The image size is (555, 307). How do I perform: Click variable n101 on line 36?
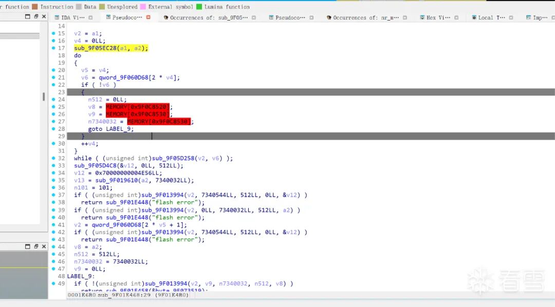coord(81,188)
